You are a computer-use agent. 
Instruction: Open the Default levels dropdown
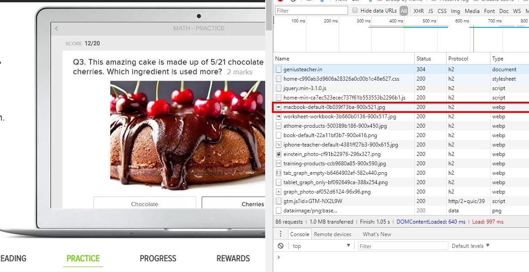point(471,246)
